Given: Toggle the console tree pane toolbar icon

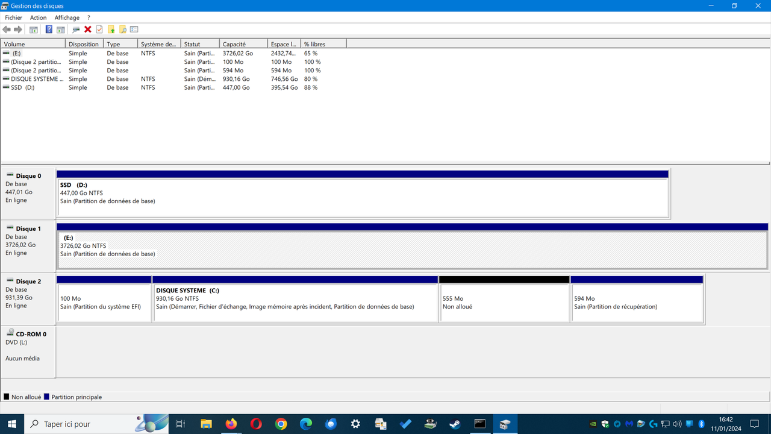Looking at the screenshot, I should 33,30.
